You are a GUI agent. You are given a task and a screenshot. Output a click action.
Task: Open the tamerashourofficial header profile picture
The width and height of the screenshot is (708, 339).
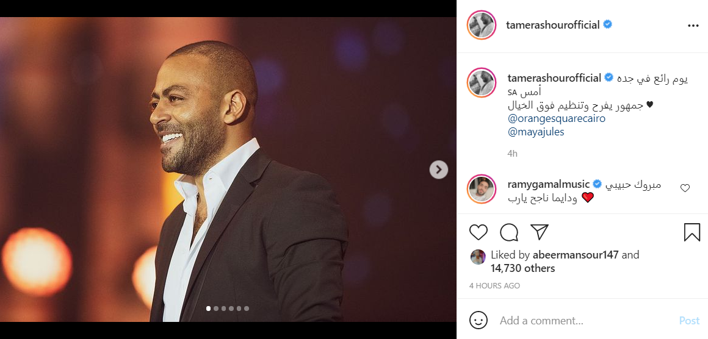(x=482, y=26)
